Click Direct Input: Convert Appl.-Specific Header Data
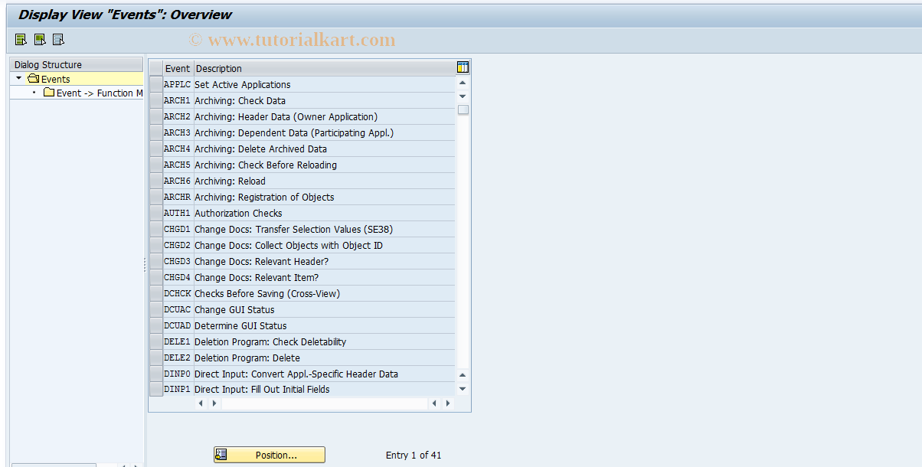Image resolution: width=922 pixels, height=467 pixels. point(296,374)
